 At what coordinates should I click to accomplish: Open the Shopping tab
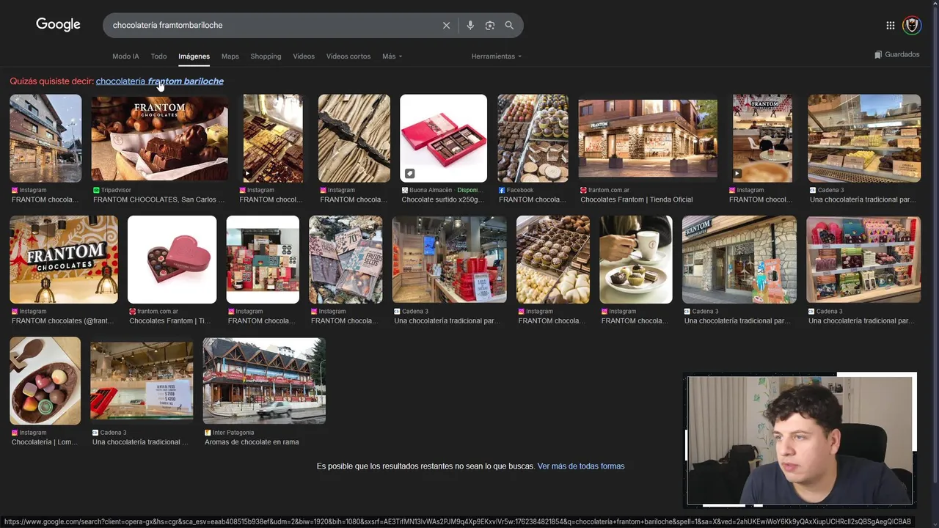[x=266, y=56]
